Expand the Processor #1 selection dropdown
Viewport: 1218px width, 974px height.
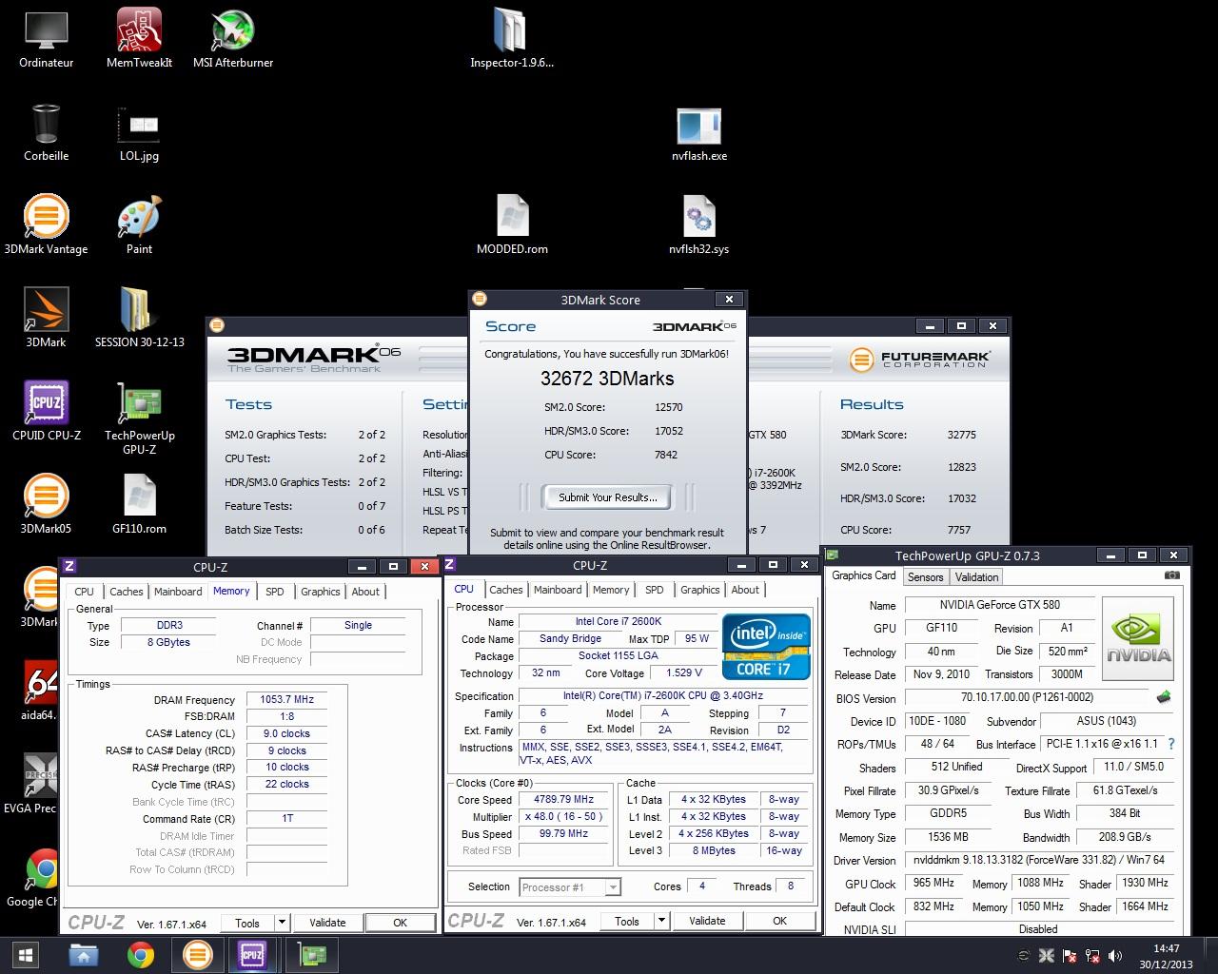coord(613,886)
